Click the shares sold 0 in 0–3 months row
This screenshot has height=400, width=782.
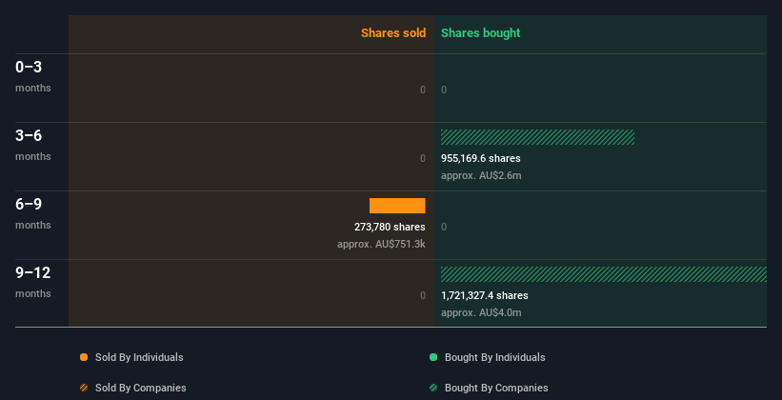423,90
